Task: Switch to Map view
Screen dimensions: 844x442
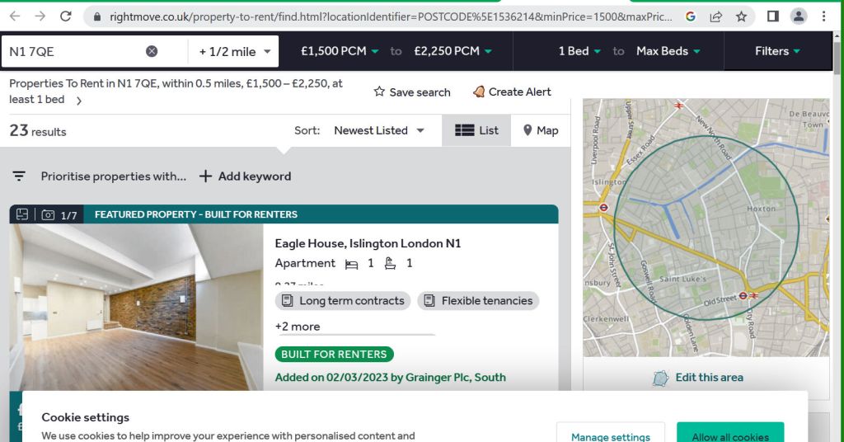Action: click(541, 130)
